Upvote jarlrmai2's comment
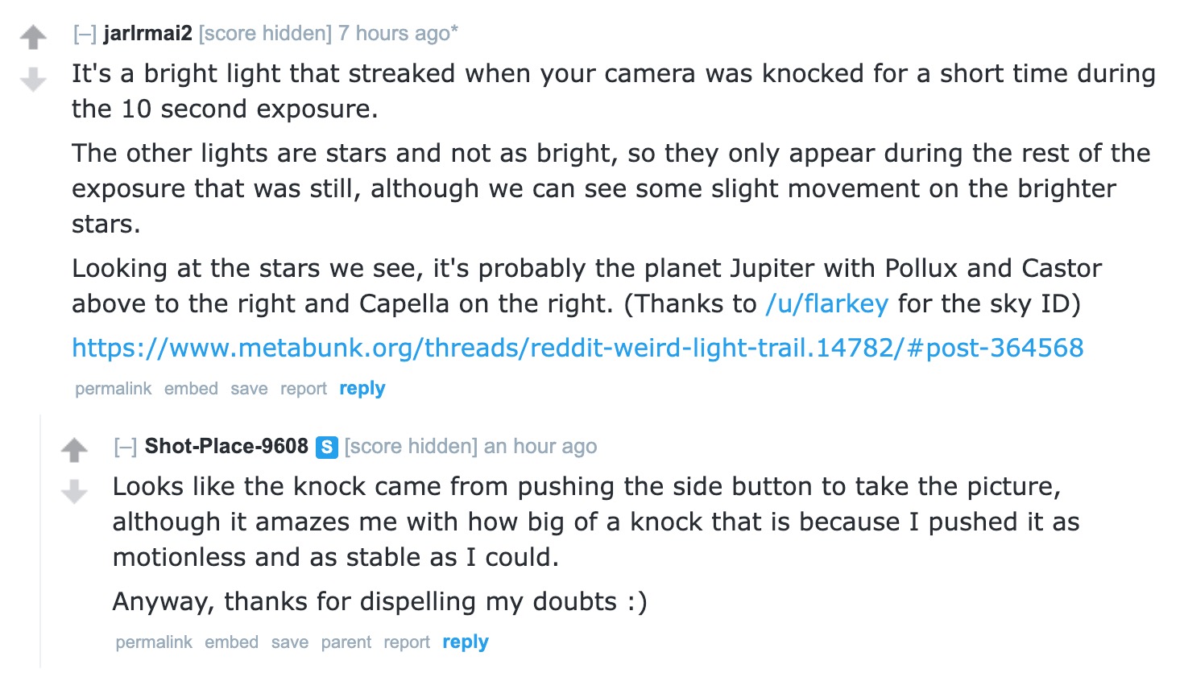1184x681 pixels. [x=33, y=37]
